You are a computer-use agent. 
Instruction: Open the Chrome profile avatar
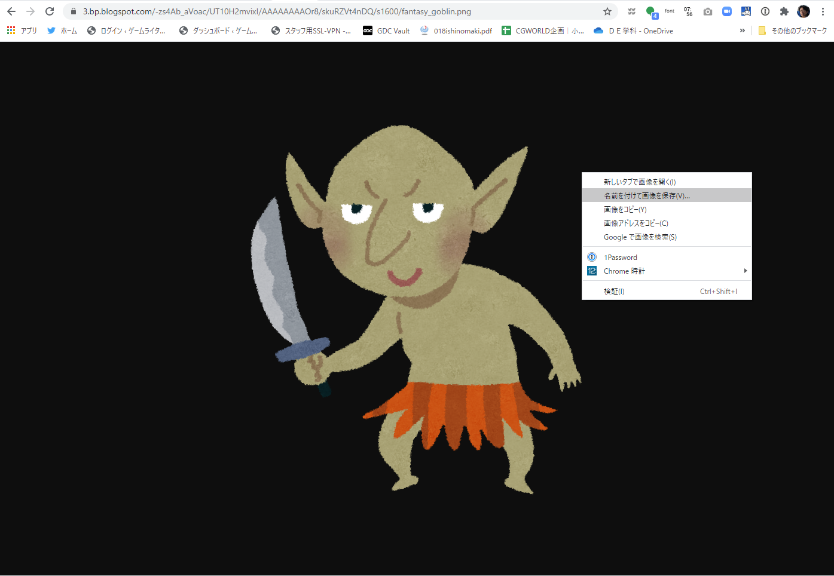pos(804,11)
